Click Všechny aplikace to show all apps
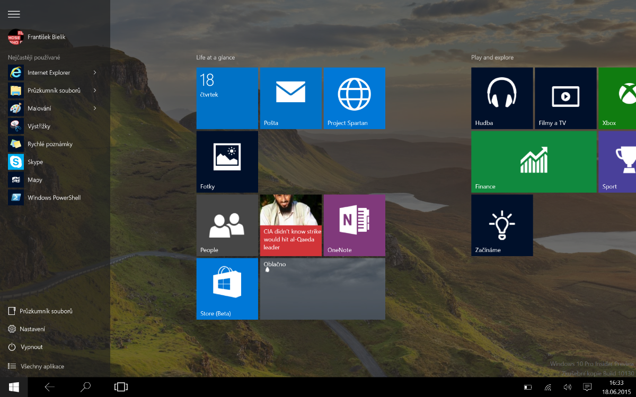This screenshot has height=397, width=636. click(42, 366)
